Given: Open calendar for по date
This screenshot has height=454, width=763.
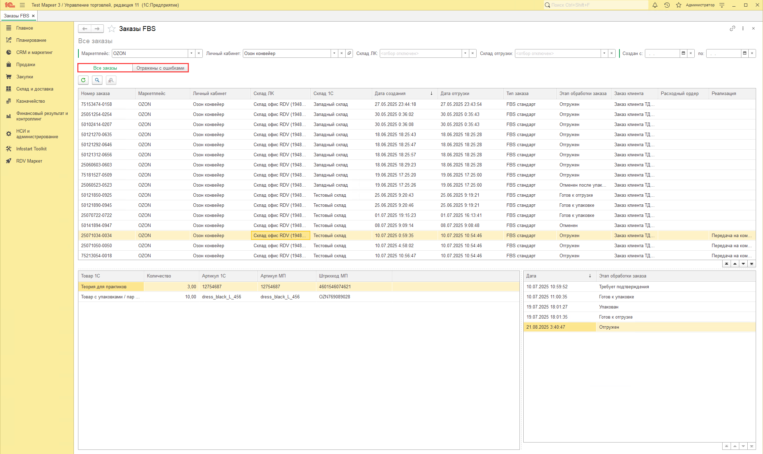Looking at the screenshot, I should (745, 53).
